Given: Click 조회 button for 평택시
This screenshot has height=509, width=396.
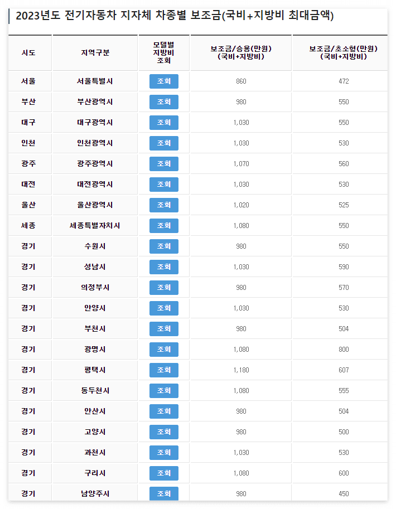Looking at the screenshot, I should tap(164, 370).
